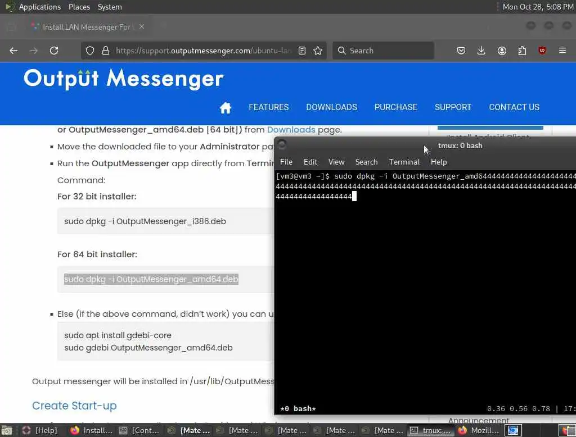Screen dimensions: 576x437
Task: Click the Output Messenger home icon
Action: coord(225,107)
